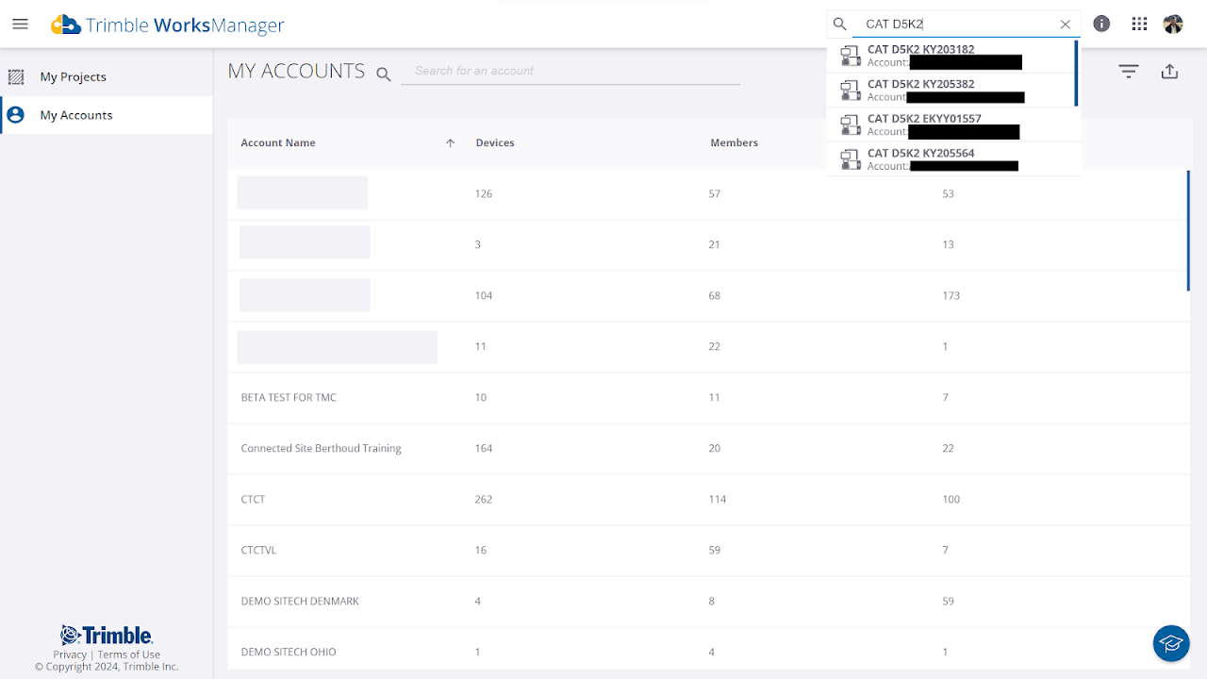Open the apps grid launcher
This screenshot has width=1207, height=679.
tap(1139, 25)
